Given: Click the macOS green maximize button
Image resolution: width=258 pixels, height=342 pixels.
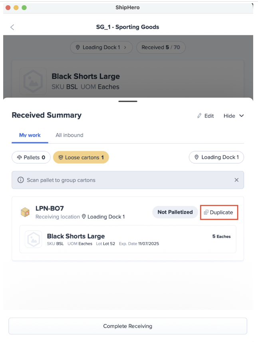Looking at the screenshot, I should (x=24, y=8).
